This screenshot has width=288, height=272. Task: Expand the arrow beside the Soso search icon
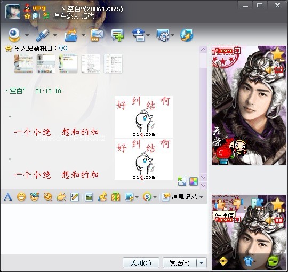(x=155, y=197)
